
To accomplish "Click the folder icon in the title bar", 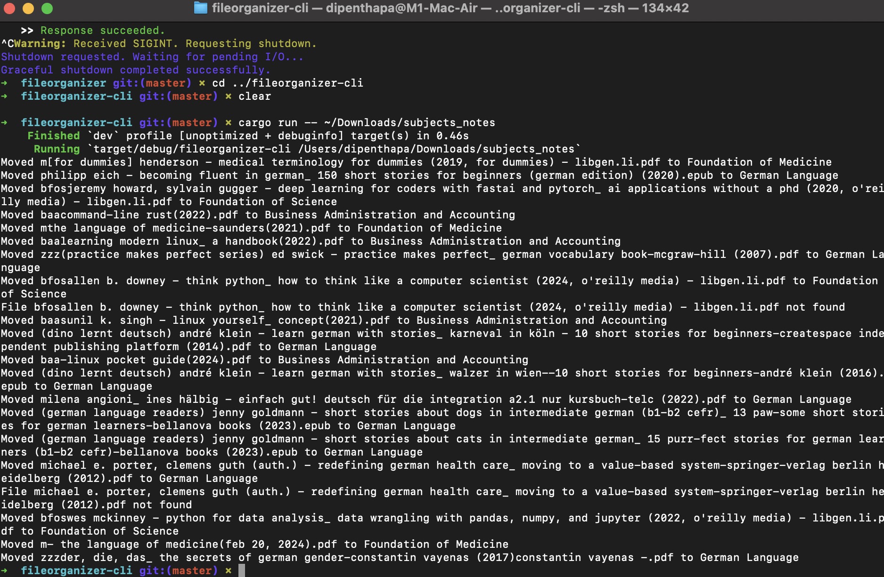I will coord(200,8).
